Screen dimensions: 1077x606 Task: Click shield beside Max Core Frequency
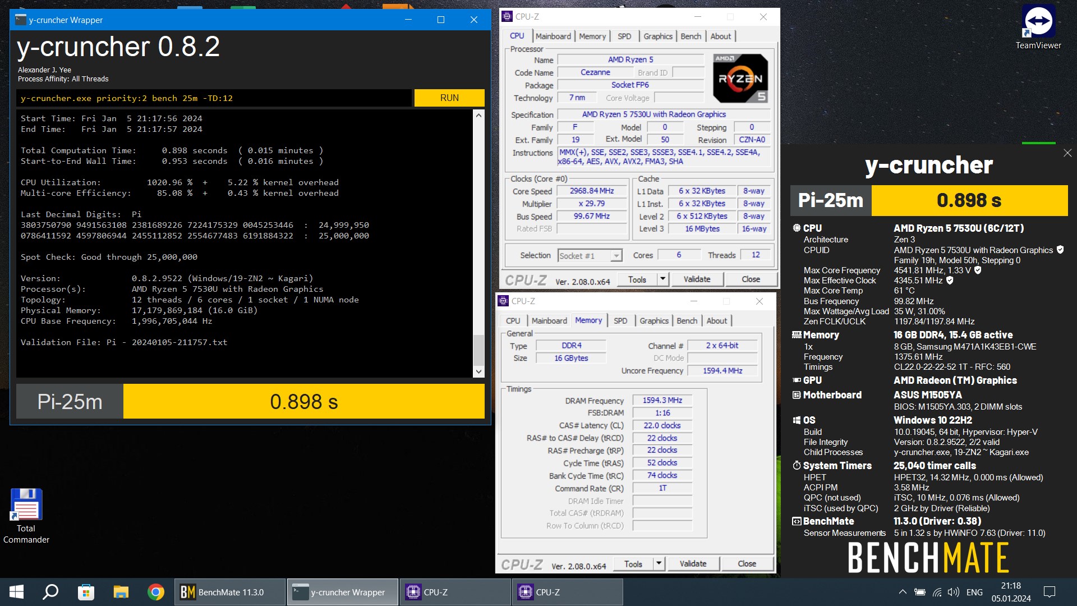coord(978,270)
